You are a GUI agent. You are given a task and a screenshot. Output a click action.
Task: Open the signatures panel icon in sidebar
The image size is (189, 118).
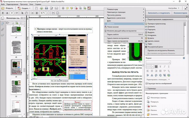[2, 35]
